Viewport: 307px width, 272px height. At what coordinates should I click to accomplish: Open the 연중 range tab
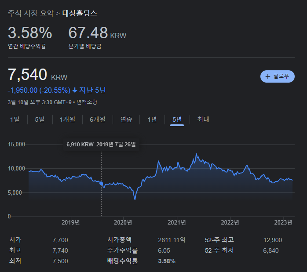pos(126,119)
